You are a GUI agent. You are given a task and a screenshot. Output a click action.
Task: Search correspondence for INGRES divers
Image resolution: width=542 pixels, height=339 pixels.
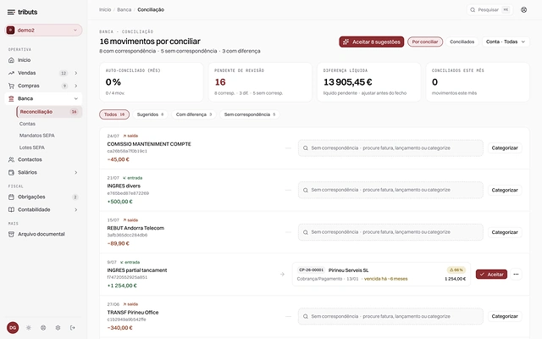point(390,190)
